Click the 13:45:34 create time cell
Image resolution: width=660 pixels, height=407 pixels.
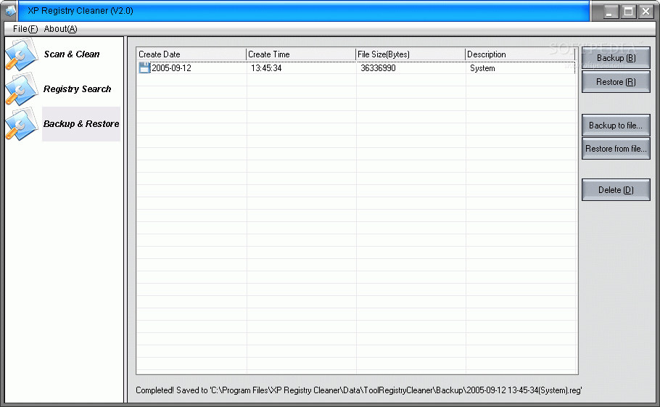(x=266, y=68)
